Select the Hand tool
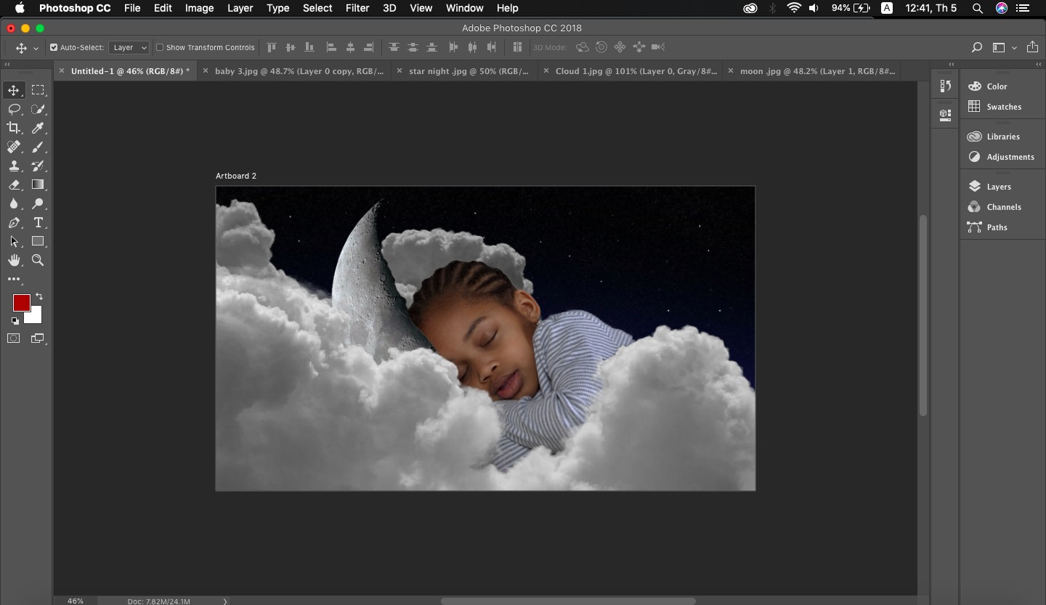Screen dimensions: 1046x605 [14, 260]
